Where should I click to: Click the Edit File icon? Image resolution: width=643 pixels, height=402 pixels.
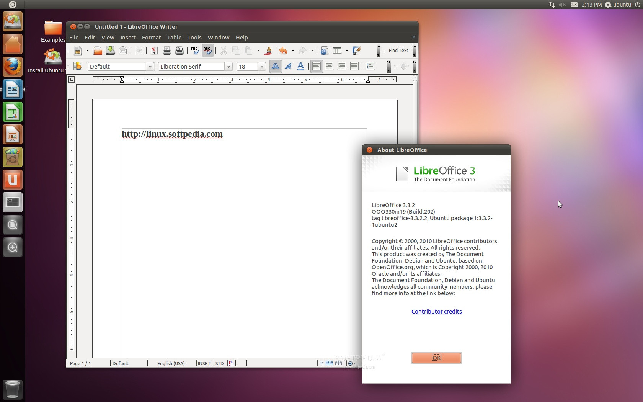139,51
